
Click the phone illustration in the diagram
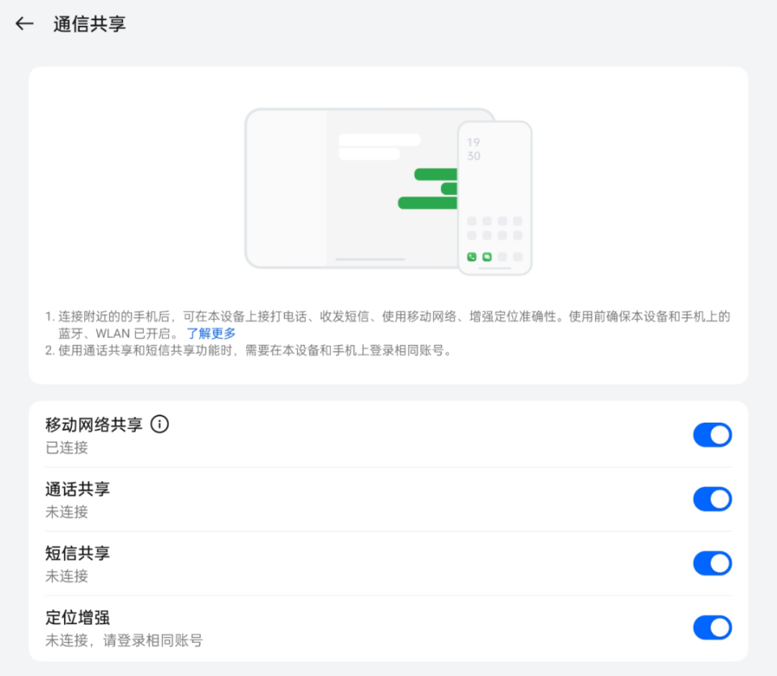coord(495,198)
